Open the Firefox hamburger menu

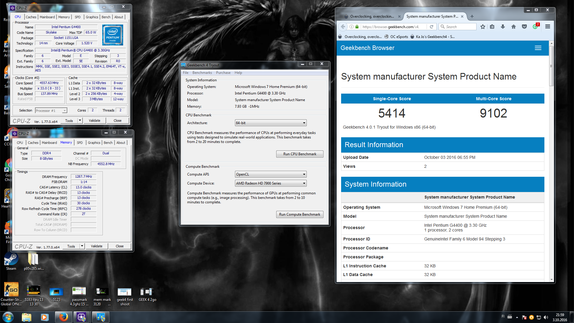coord(548,27)
